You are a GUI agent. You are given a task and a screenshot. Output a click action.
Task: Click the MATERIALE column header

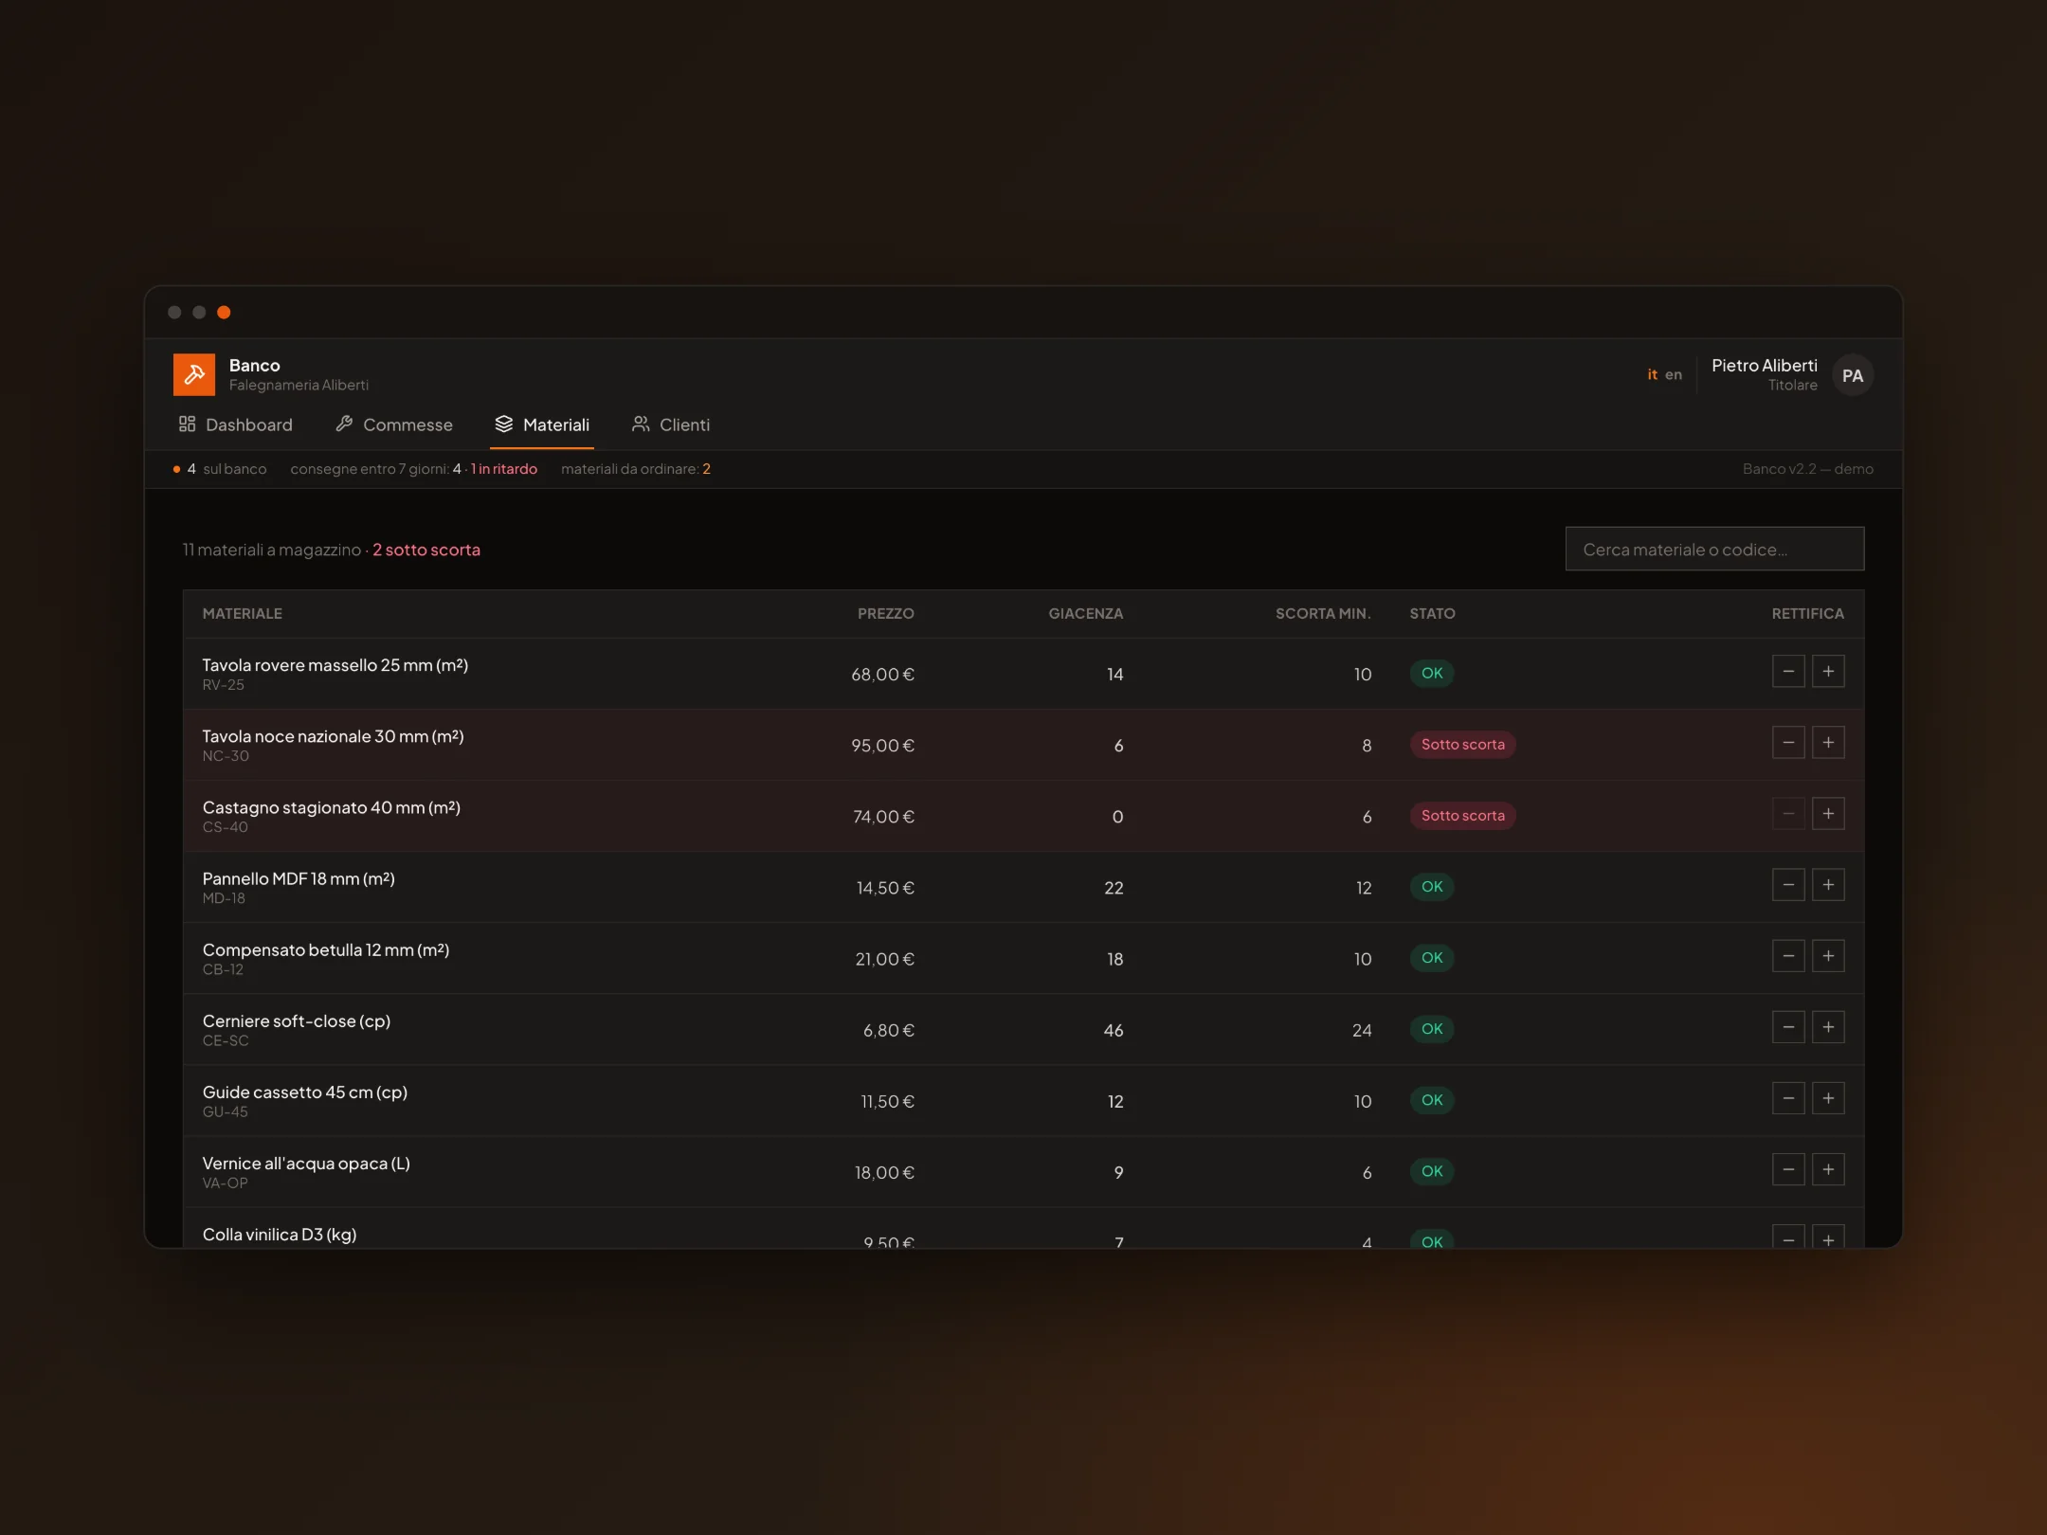coord(243,614)
